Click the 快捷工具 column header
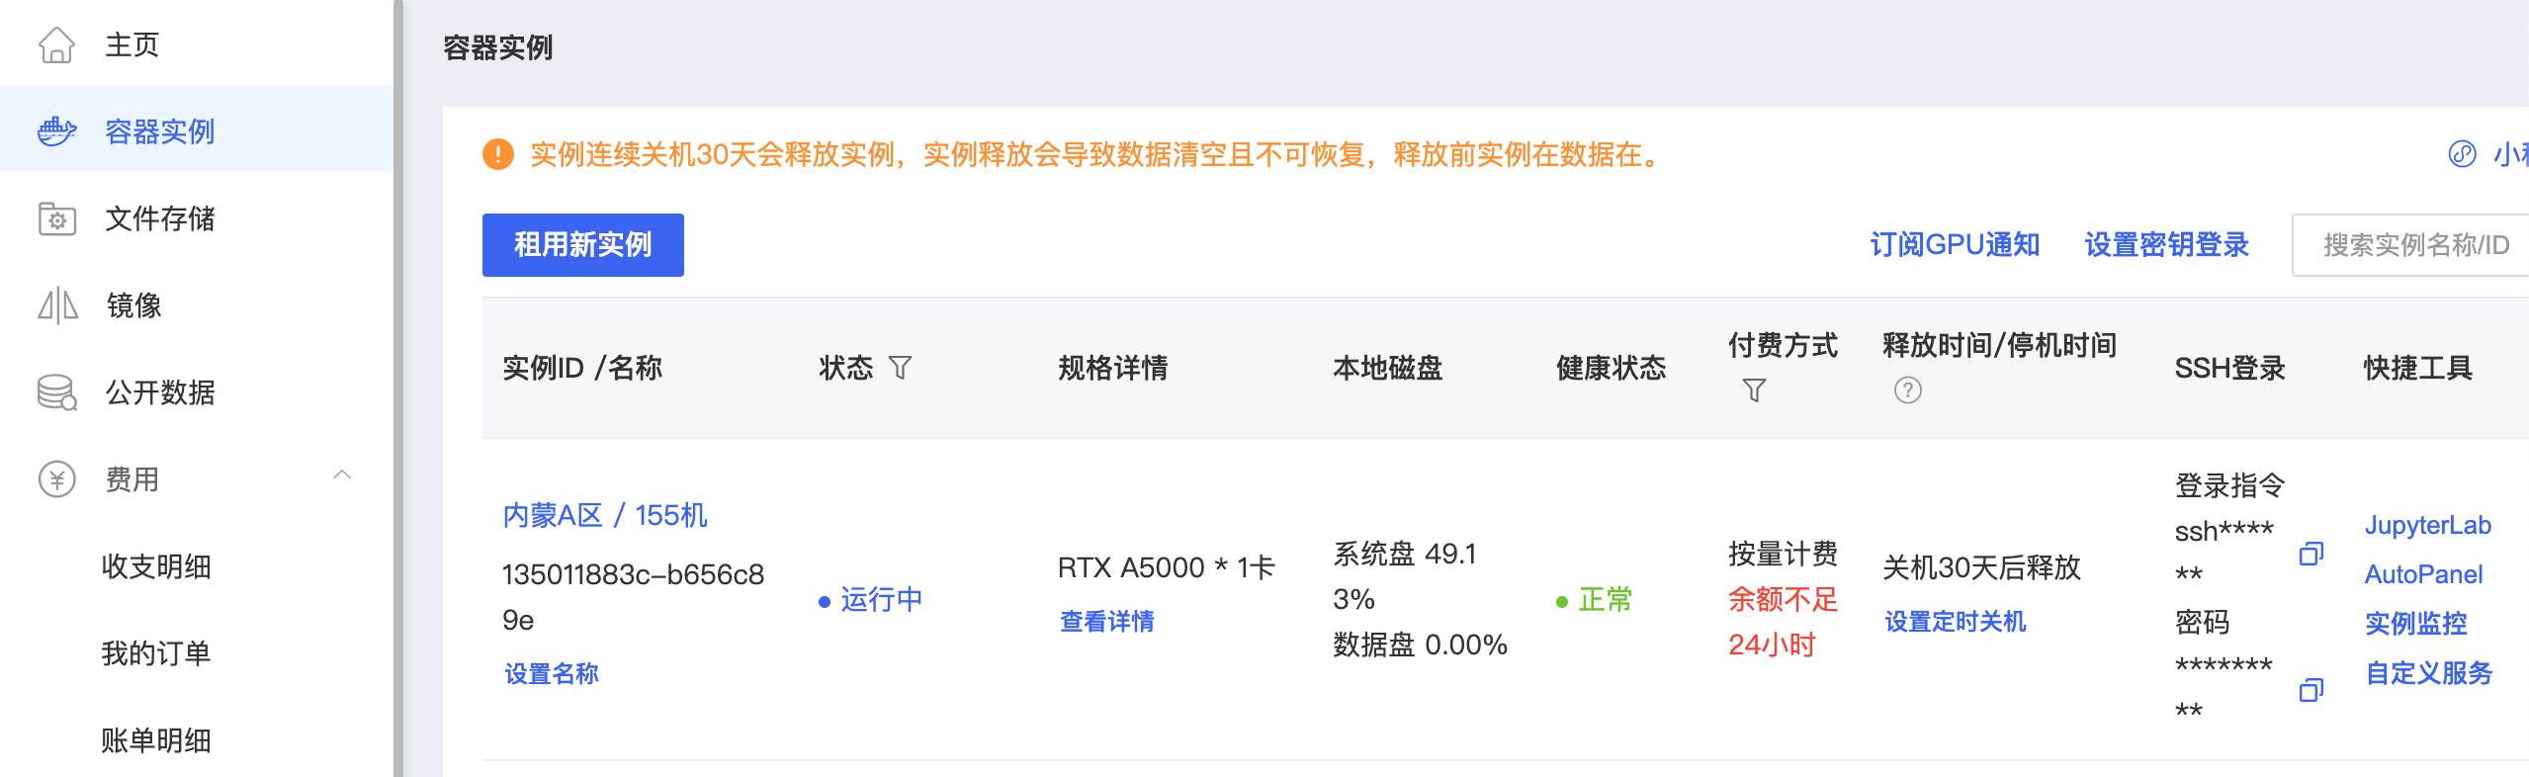2529x777 pixels. tap(2418, 368)
